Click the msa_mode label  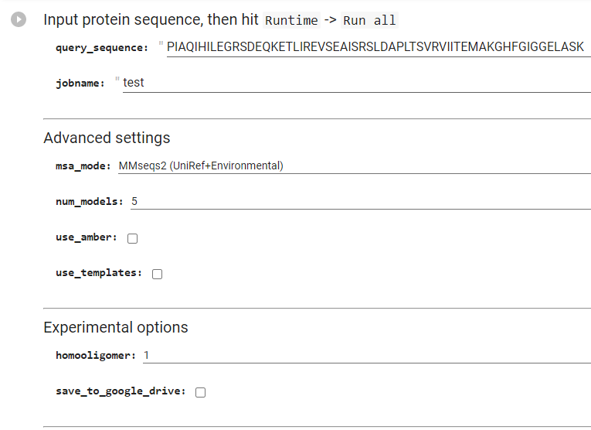pyautogui.click(x=83, y=166)
